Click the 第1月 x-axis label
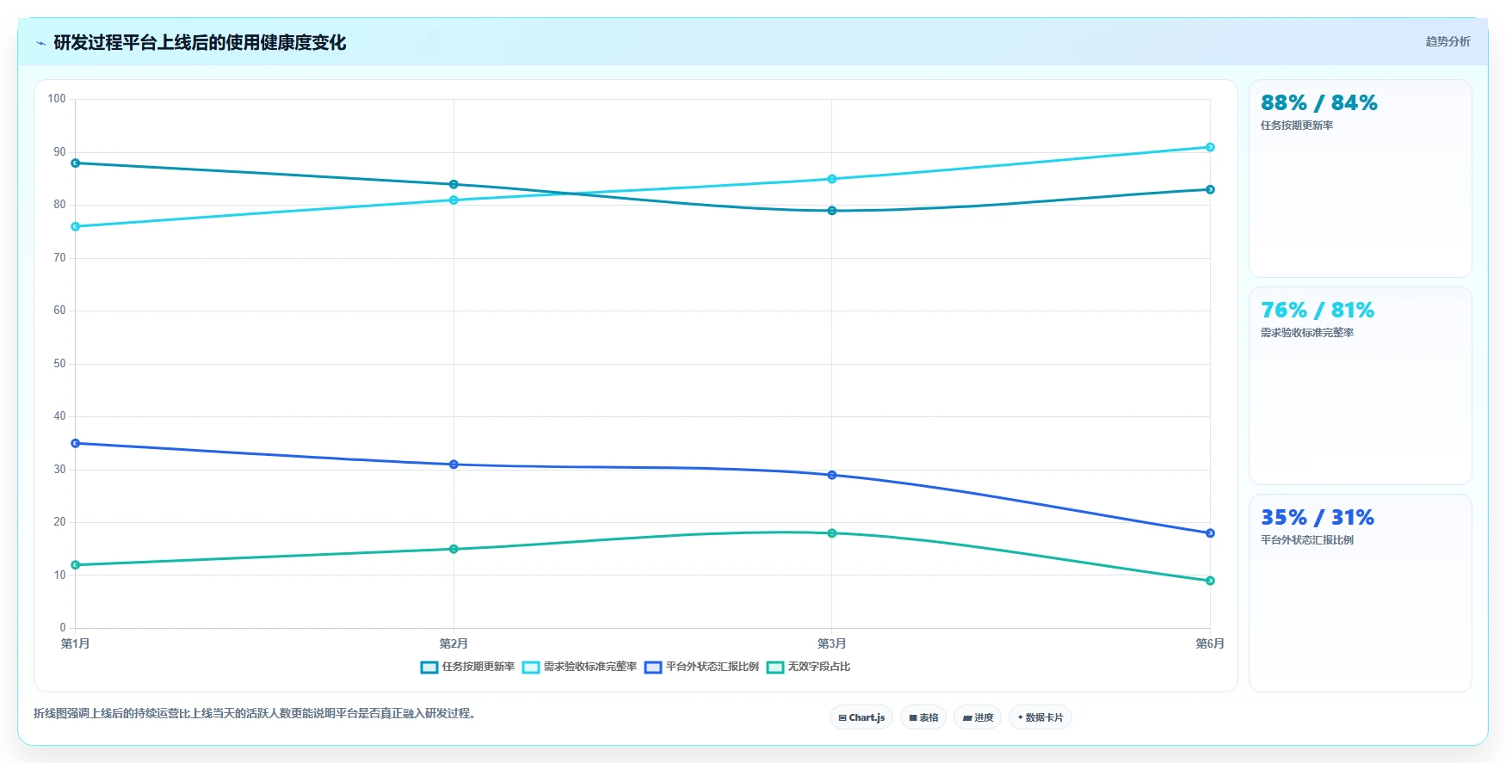 tap(76, 643)
